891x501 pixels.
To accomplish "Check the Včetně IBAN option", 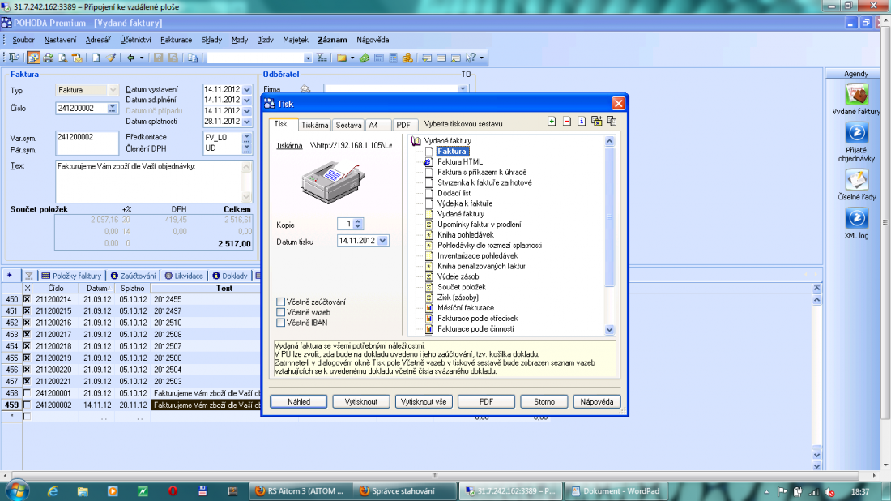I will (x=281, y=323).
